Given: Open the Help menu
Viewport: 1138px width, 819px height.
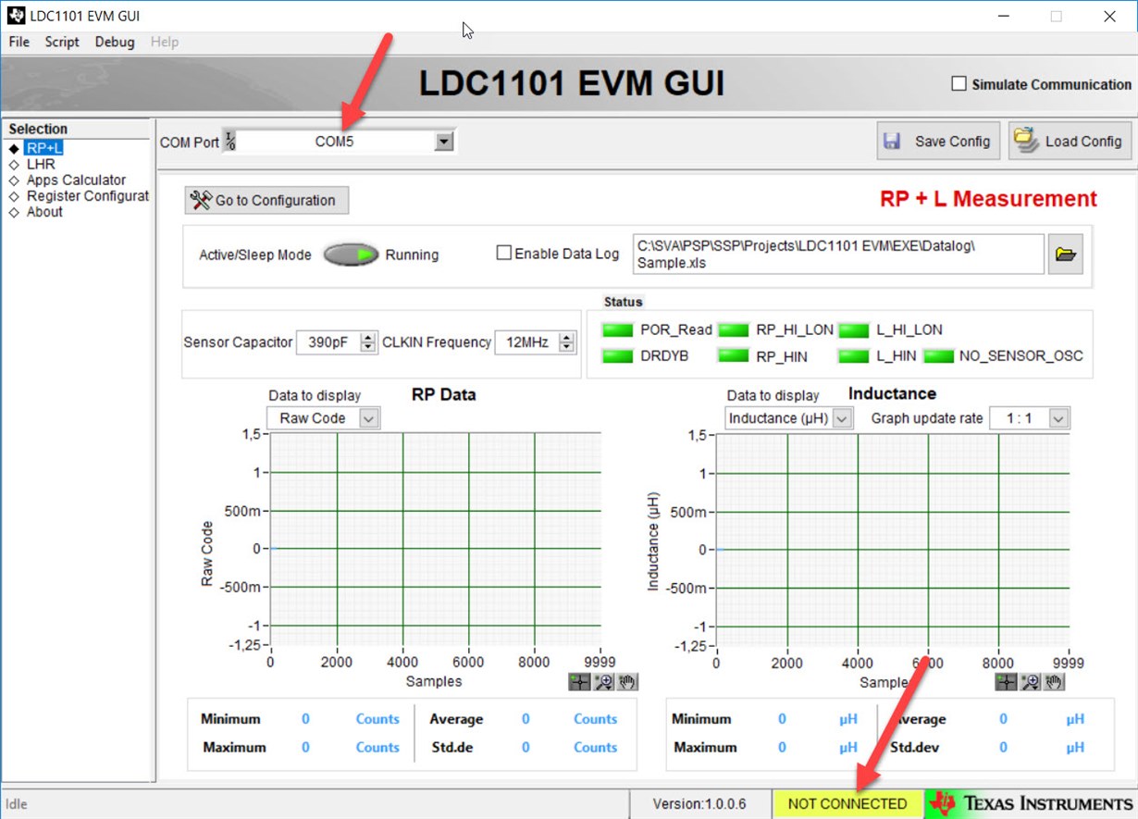Looking at the screenshot, I should click(x=165, y=42).
